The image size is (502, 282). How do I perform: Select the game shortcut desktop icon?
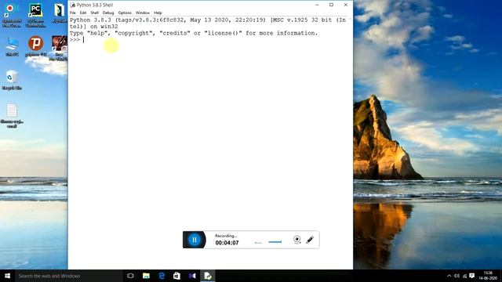point(60,48)
